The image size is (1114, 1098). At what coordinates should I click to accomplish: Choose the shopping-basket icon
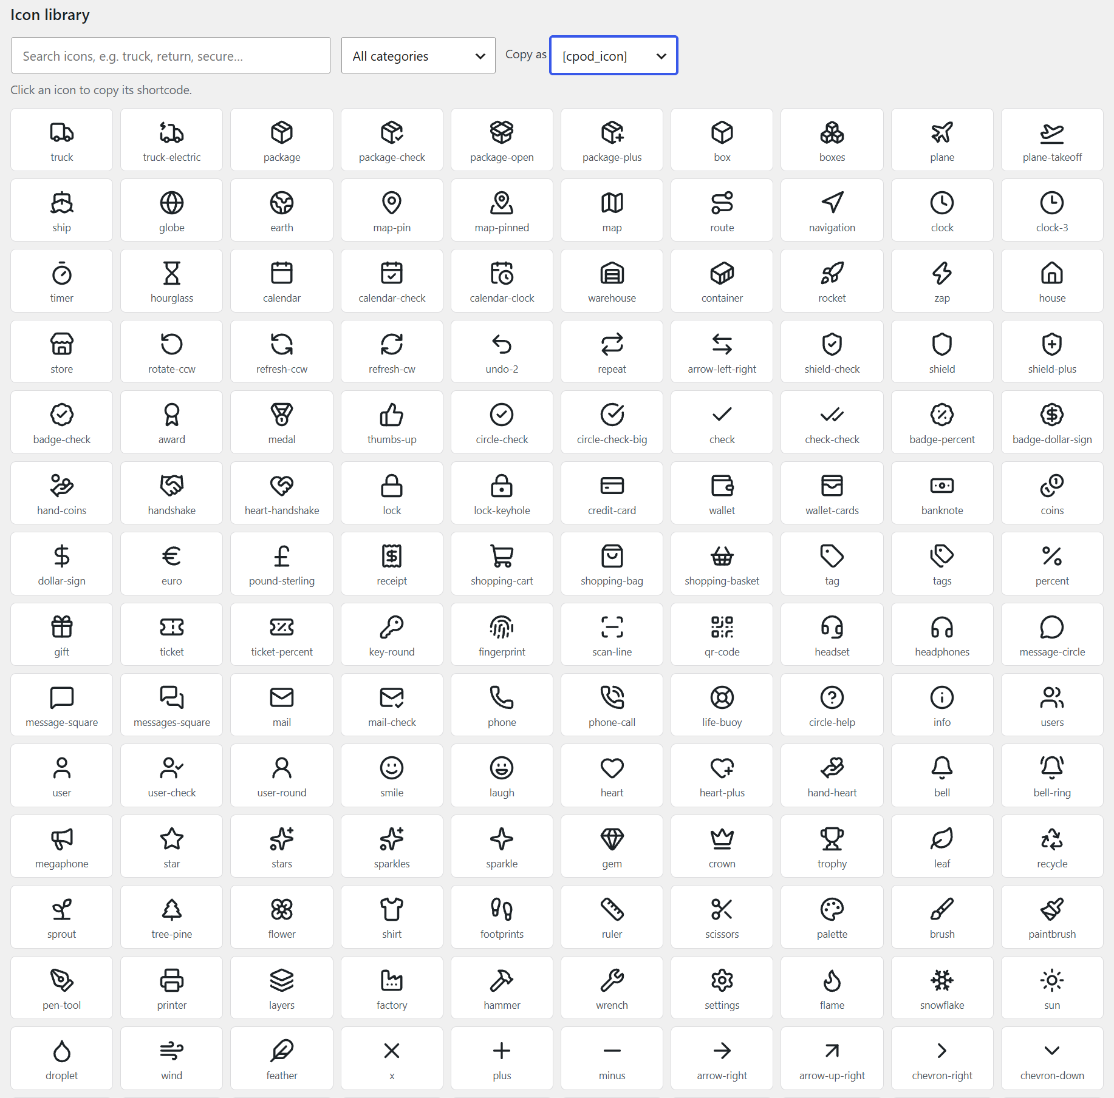click(x=722, y=564)
